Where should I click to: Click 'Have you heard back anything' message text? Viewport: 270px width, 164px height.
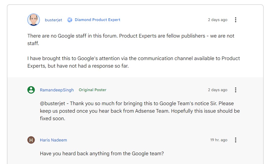pos(102,153)
